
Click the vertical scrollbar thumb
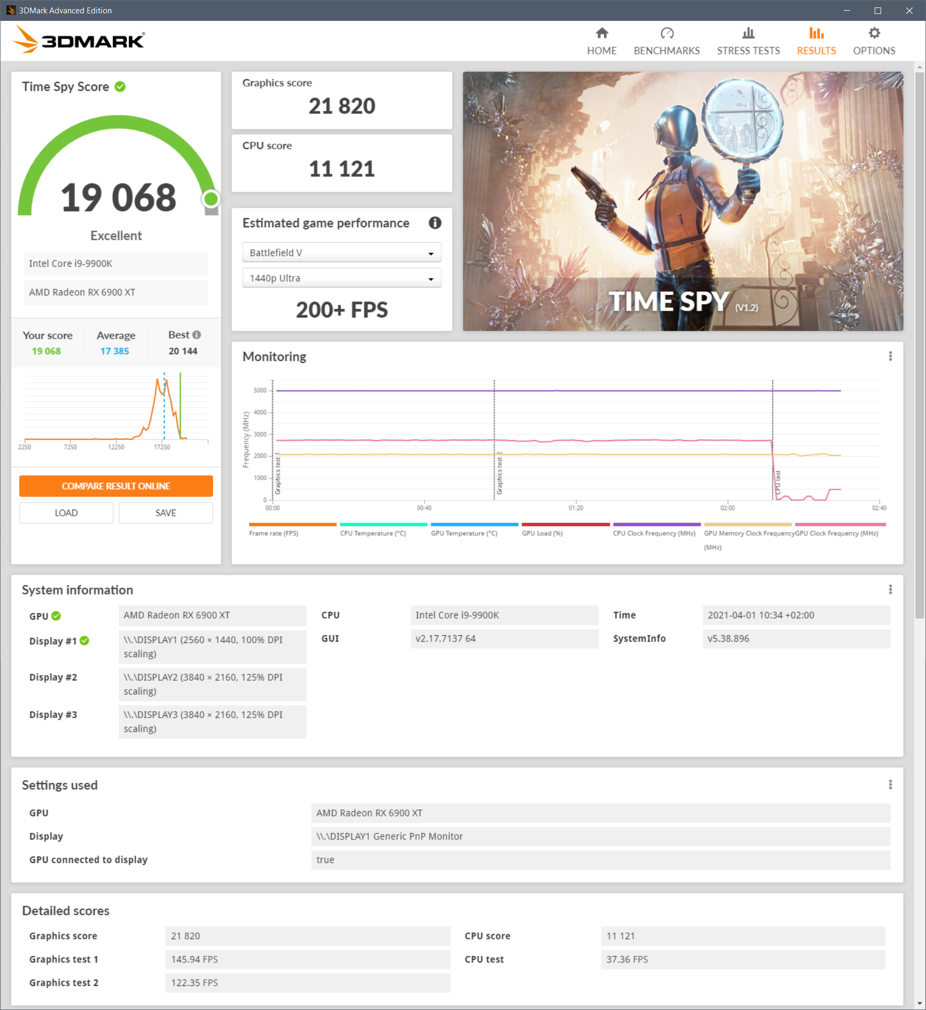point(920,345)
